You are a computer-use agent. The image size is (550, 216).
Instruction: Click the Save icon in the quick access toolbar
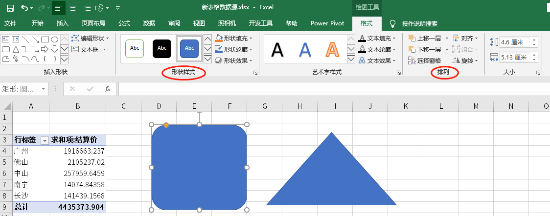[10, 8]
